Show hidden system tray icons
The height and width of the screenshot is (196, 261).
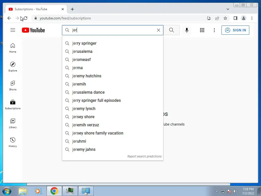click(217, 191)
